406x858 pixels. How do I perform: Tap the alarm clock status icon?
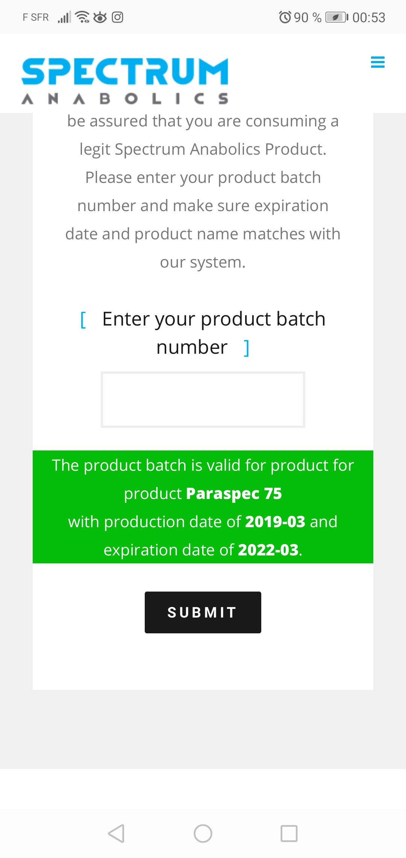pos(285,17)
